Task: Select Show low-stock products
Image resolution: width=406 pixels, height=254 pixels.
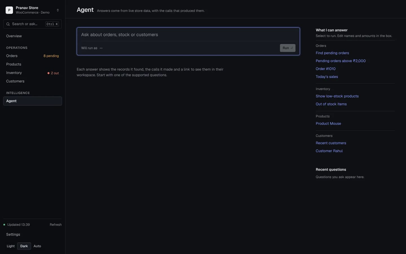Action: (337, 96)
